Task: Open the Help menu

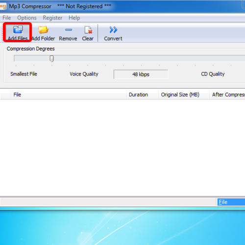Action: point(74,18)
